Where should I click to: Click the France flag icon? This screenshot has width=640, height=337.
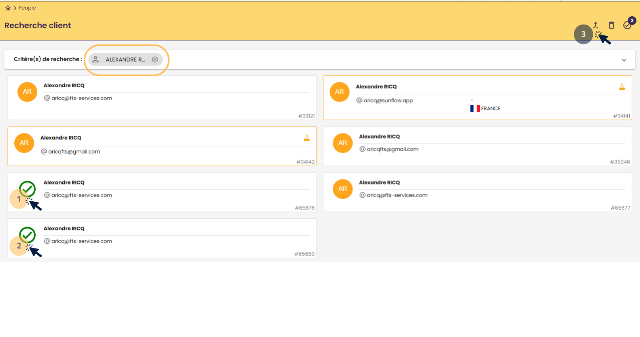click(475, 108)
